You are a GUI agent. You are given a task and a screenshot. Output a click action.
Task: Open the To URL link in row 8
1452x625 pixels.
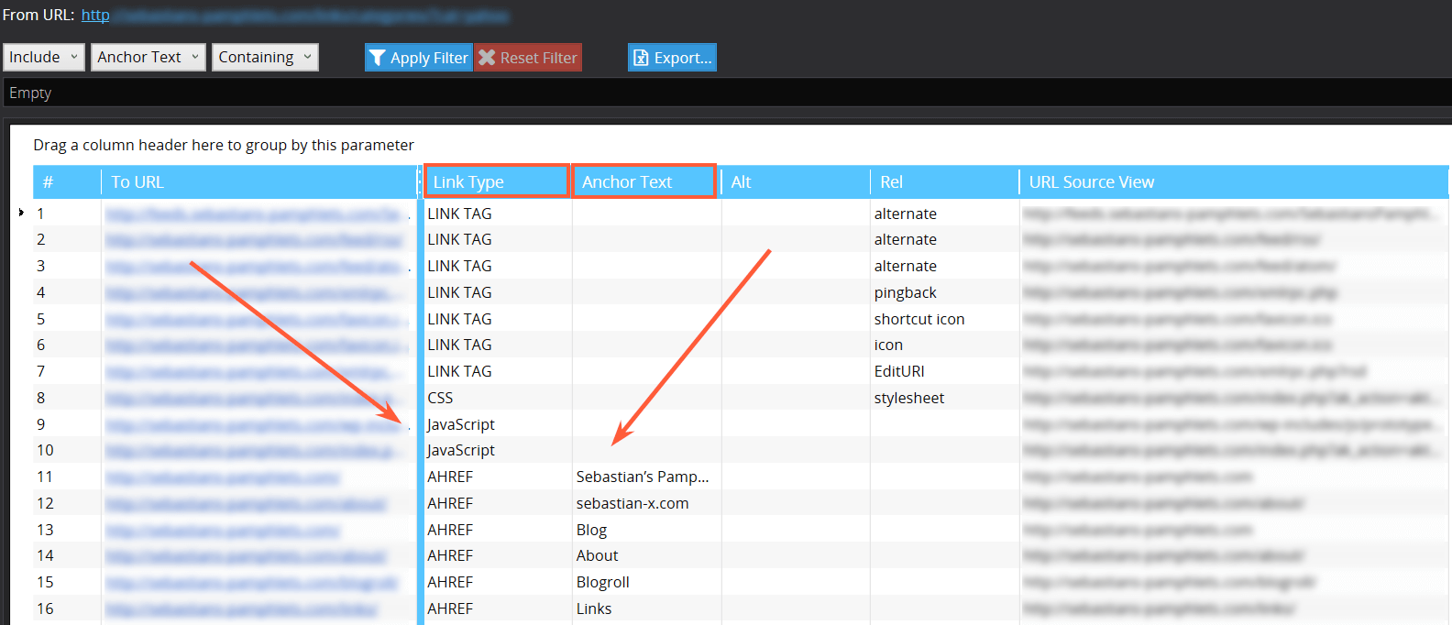tap(254, 398)
